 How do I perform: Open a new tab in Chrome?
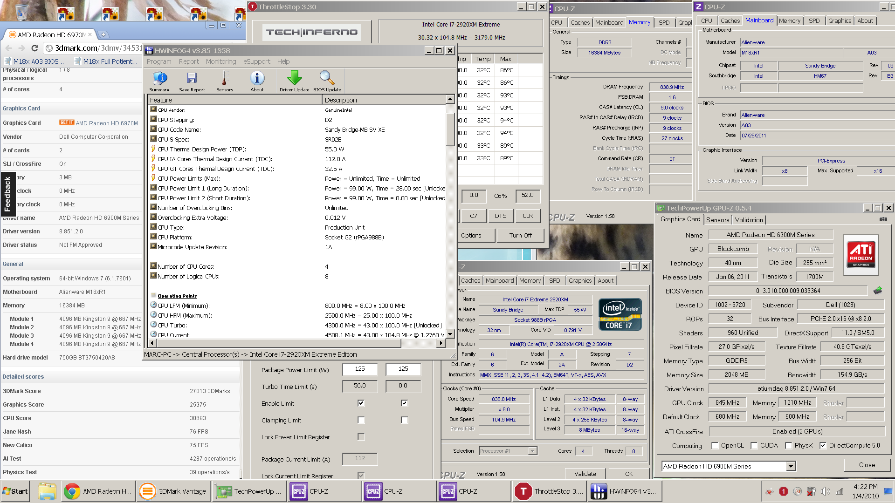[x=103, y=34]
